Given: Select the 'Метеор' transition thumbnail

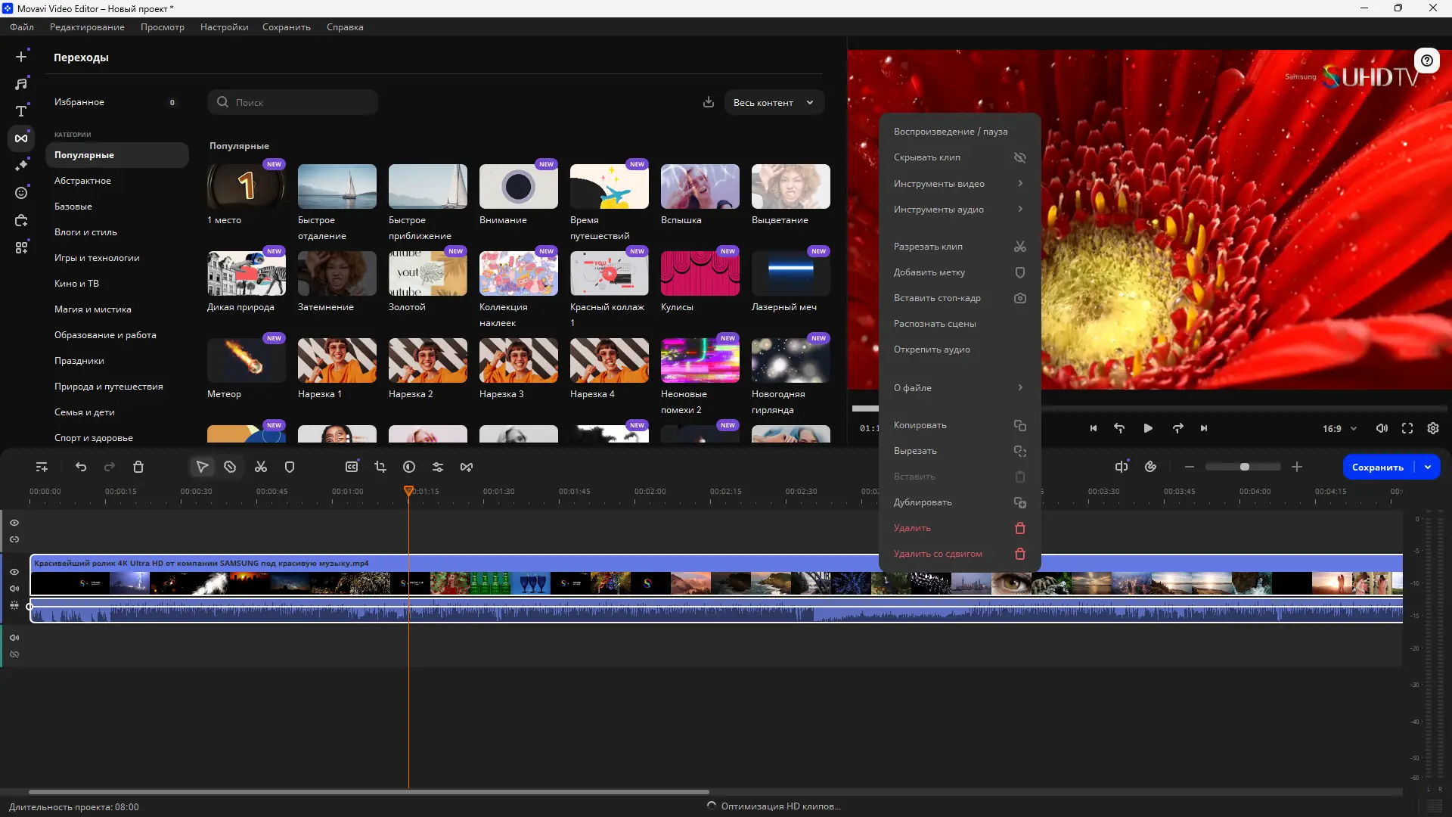Looking at the screenshot, I should (246, 360).
